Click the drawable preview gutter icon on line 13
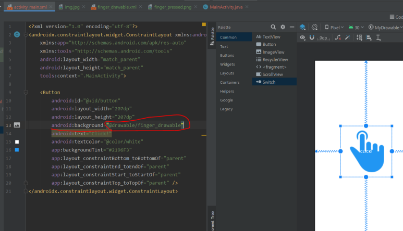This screenshot has width=403, height=231. [x=17, y=125]
